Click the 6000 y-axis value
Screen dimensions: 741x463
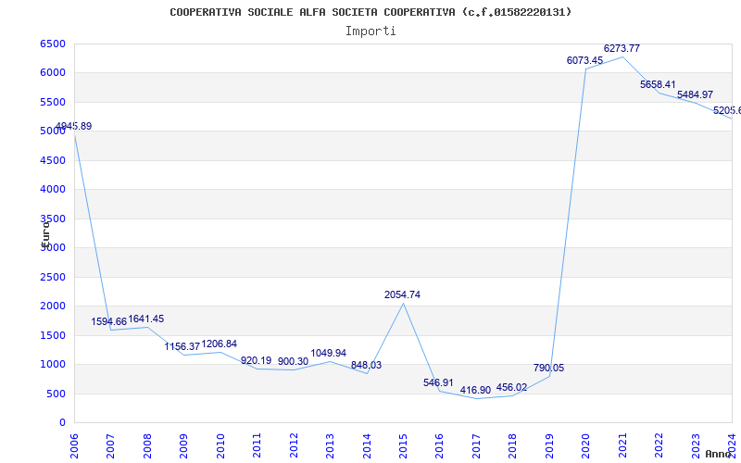53,73
